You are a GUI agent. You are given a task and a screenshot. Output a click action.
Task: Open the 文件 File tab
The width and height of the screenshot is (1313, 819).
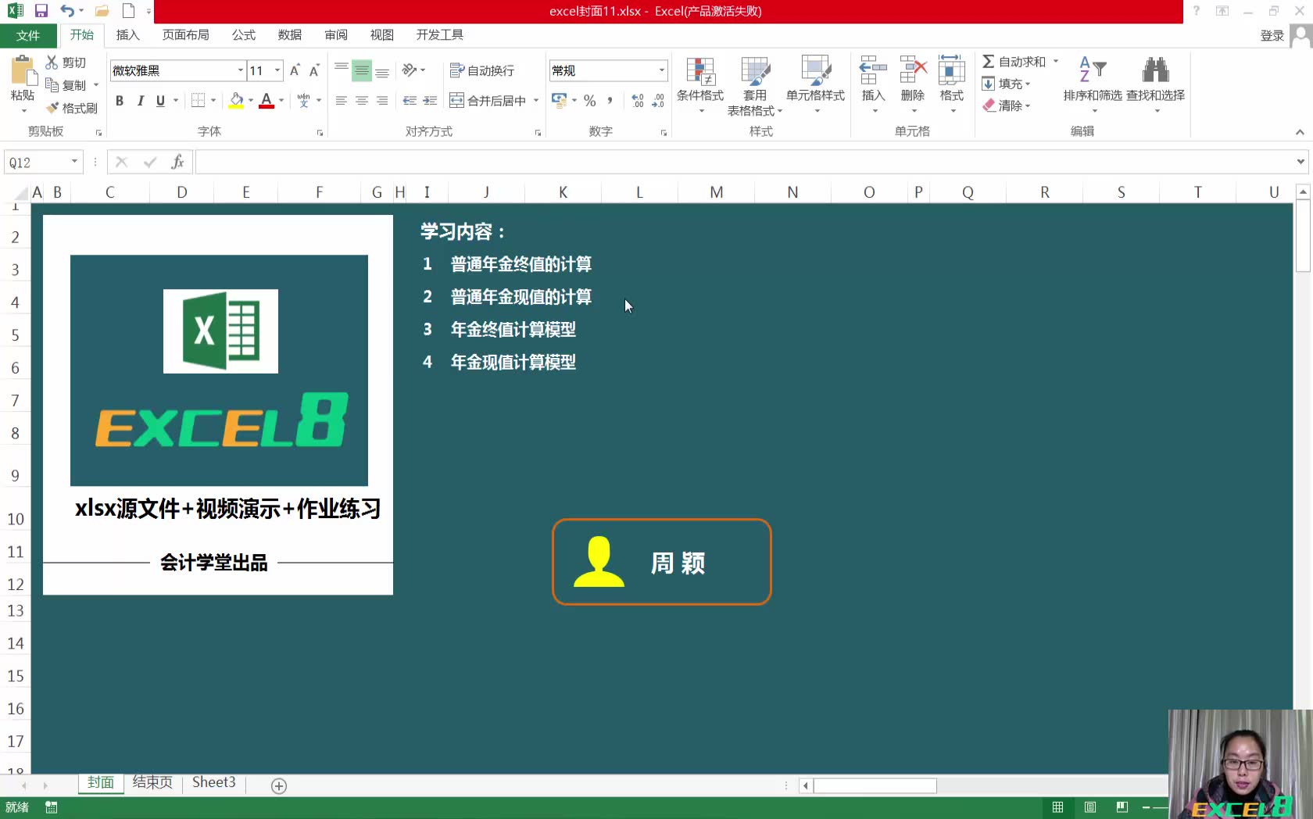point(28,35)
